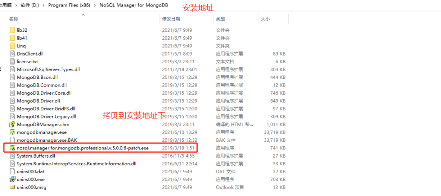Select file name unins000.exe

(x=30, y=179)
